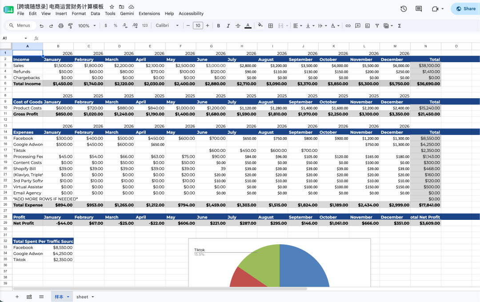
Task: Select the Total Net Profit value $3,609.00
Action: (425, 223)
